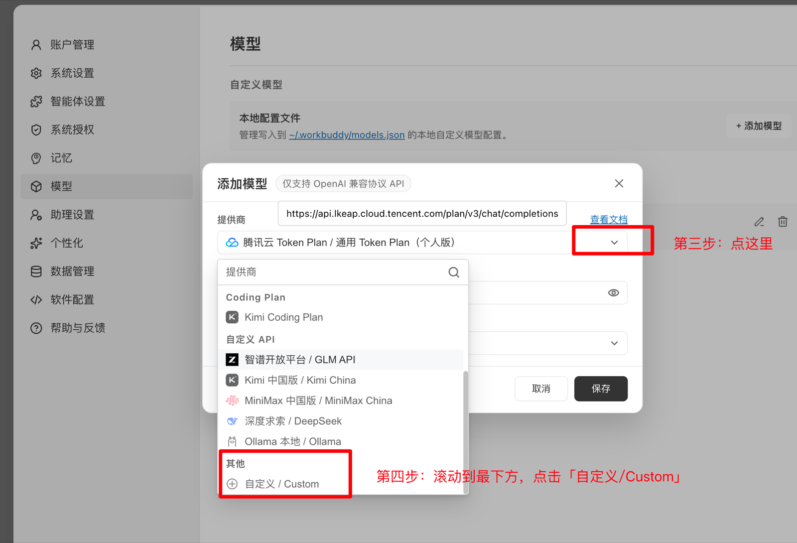The image size is (797, 543).
Task: Click the 取消 button
Action: [541, 389]
